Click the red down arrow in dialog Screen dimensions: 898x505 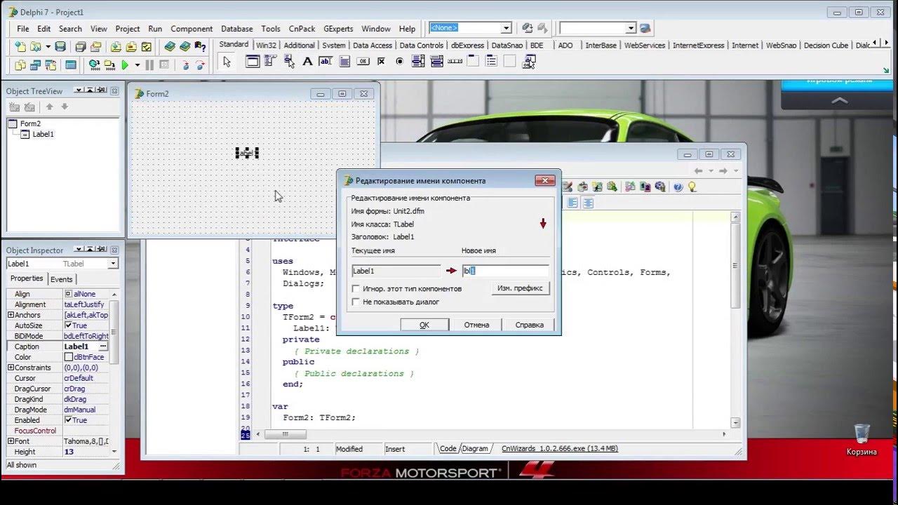(543, 224)
